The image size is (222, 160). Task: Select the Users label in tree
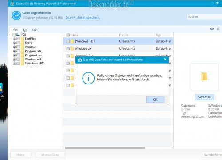[x=28, y=43]
